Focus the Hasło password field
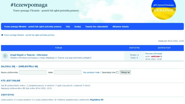Screen dimensions: 185x104 (x=68, y=73)
